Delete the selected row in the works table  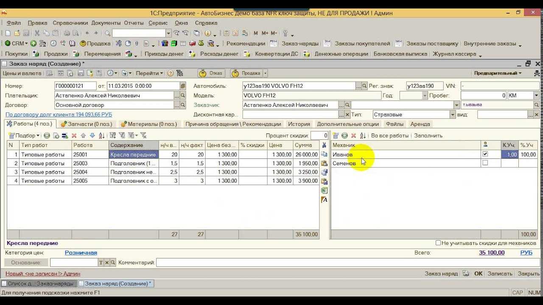tap(74, 136)
